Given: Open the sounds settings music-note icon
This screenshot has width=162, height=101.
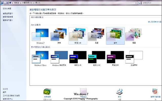Looking at the screenshot, I should (119, 92).
